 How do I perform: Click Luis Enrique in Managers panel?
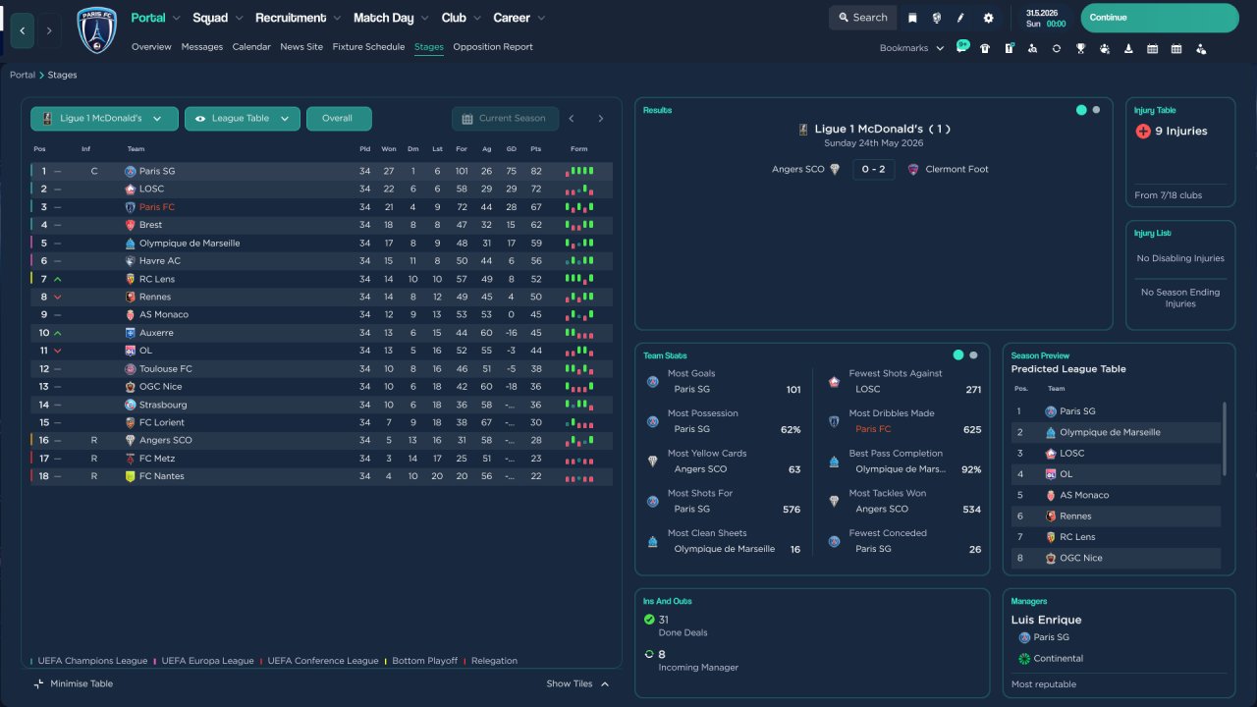(x=1047, y=620)
